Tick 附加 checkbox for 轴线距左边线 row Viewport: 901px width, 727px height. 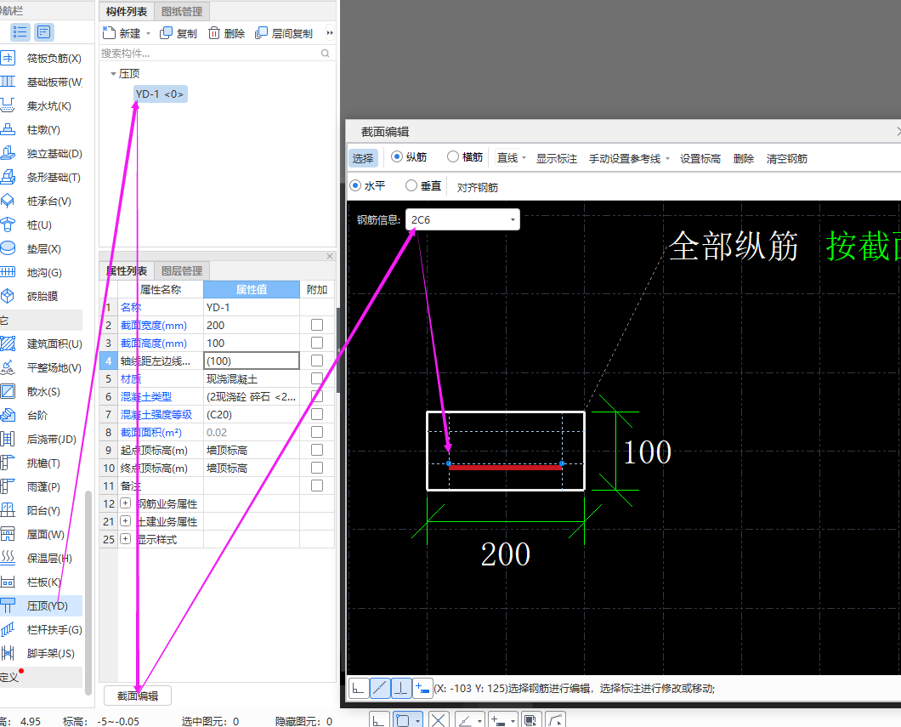point(316,361)
